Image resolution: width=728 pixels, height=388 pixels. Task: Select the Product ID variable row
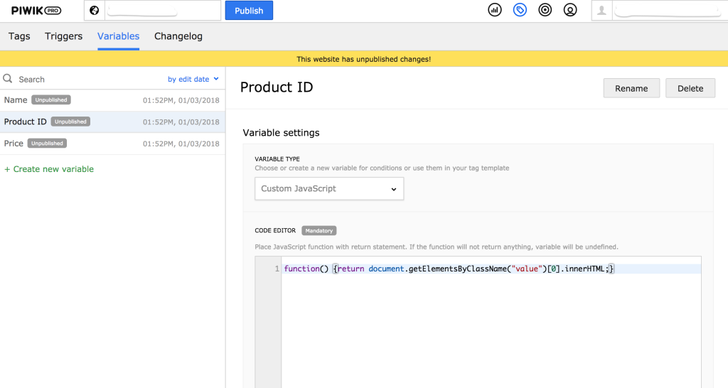[112, 122]
